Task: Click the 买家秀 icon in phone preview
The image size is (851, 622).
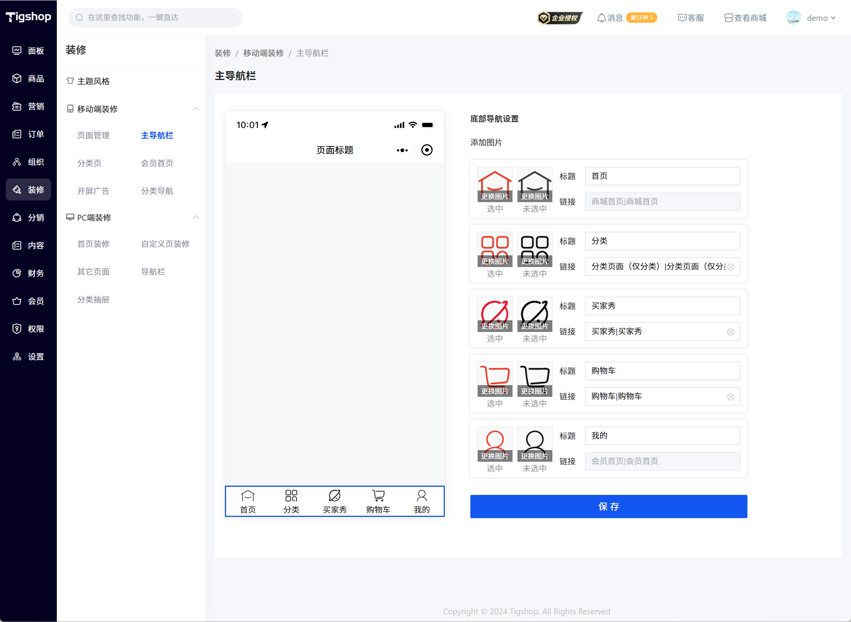Action: pos(335,496)
